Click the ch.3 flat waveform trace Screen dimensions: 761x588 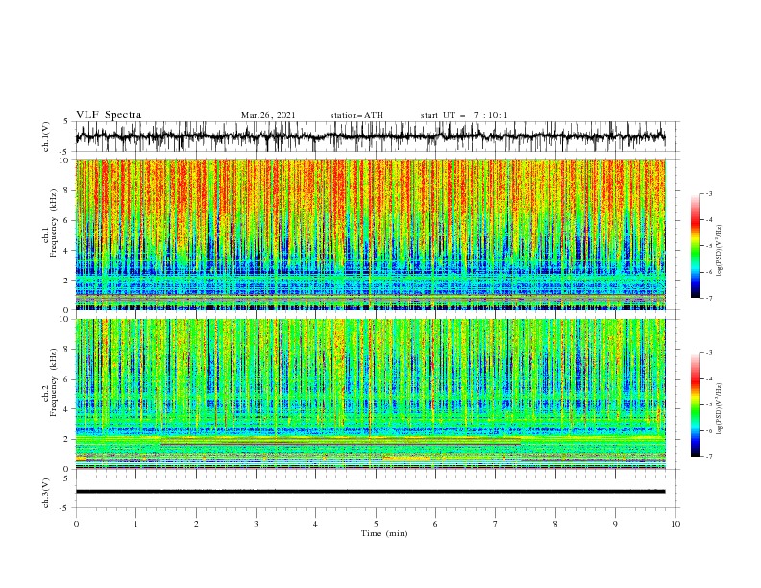pyautogui.click(x=370, y=492)
